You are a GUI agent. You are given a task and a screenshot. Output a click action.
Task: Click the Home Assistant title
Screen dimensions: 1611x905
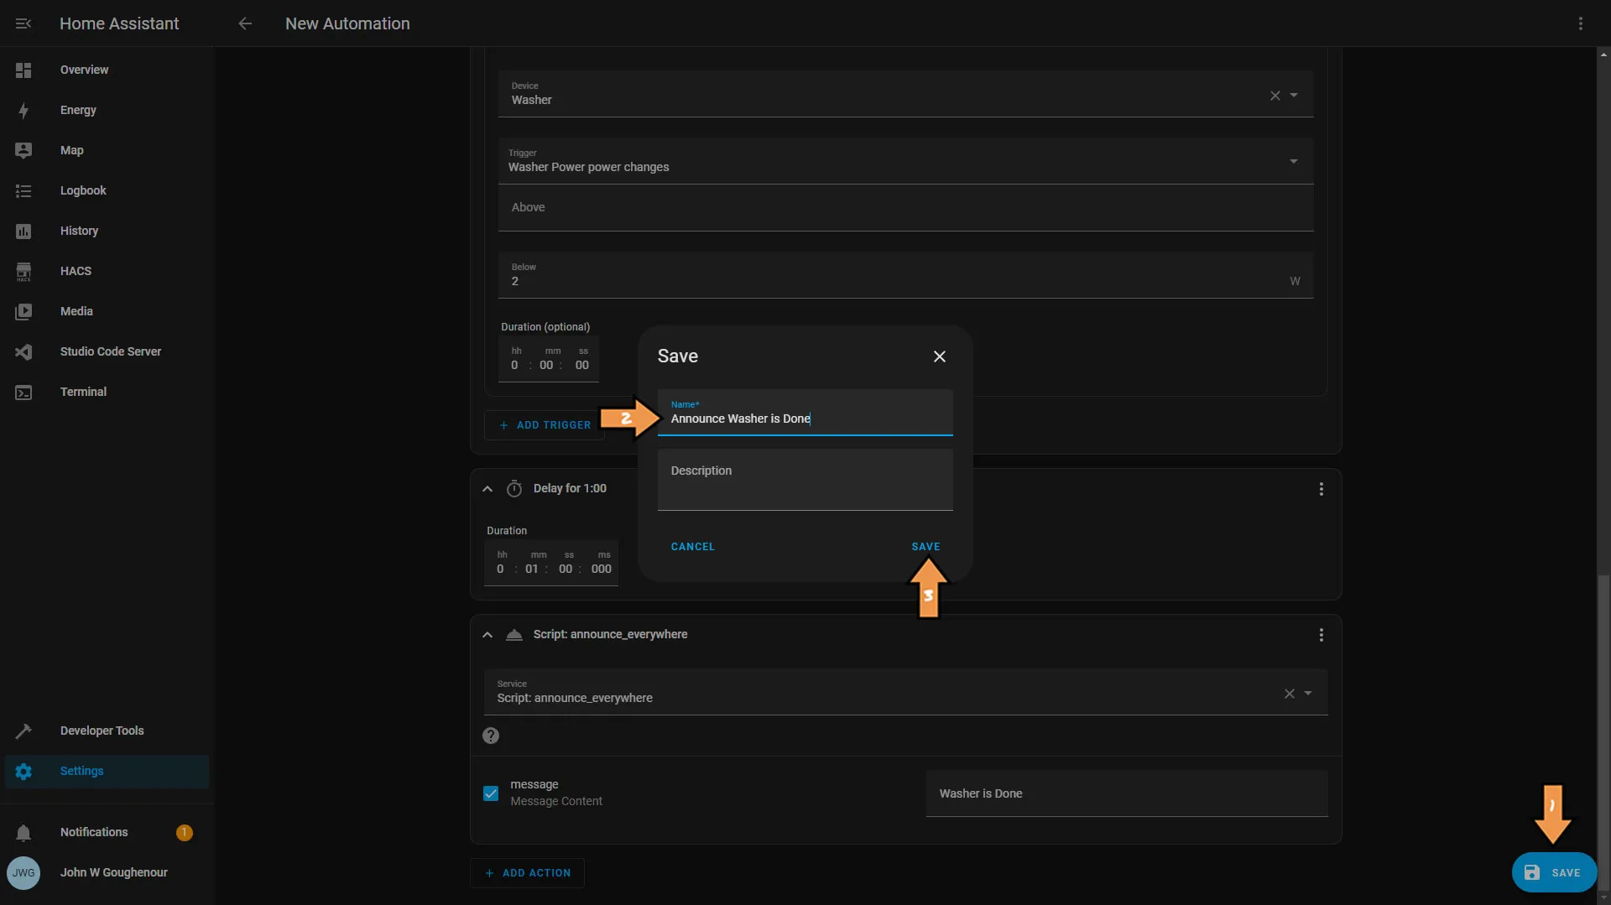[119, 23]
